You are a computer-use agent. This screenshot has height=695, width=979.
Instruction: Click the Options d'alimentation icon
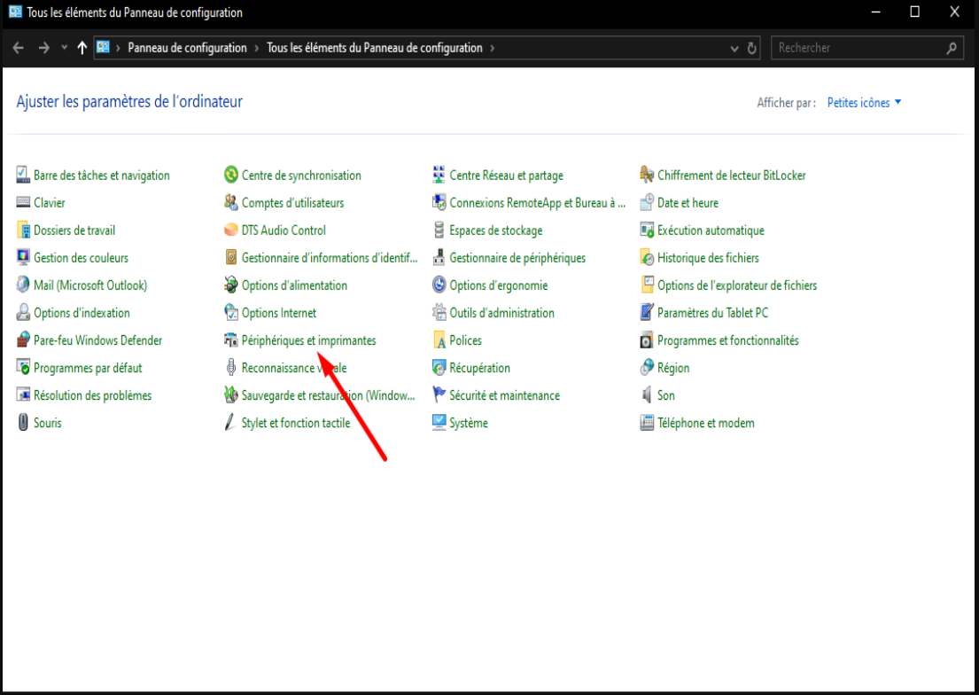[231, 285]
